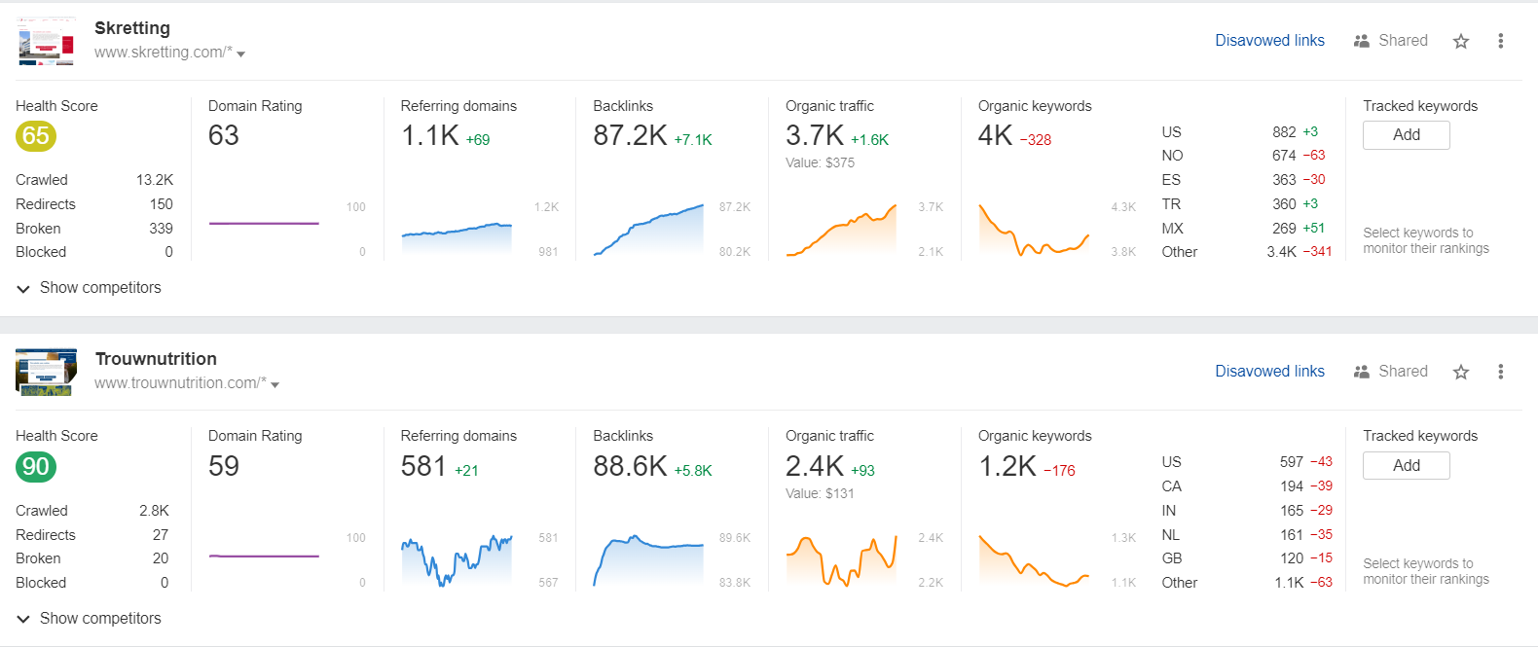Click Skretting Domain Rating value 63
Screen dimensions: 1538x647
(224, 136)
